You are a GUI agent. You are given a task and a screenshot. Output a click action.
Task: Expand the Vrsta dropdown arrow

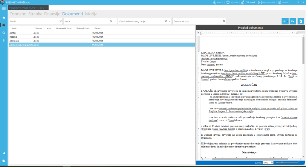click(115, 21)
